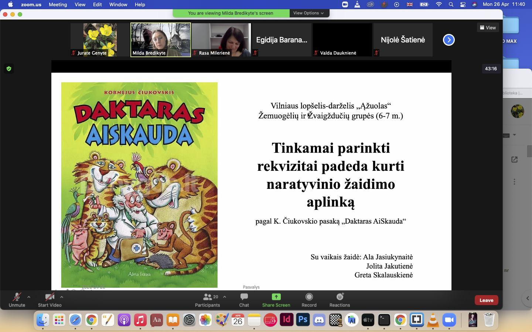Click the Share Screen button

tap(276, 300)
